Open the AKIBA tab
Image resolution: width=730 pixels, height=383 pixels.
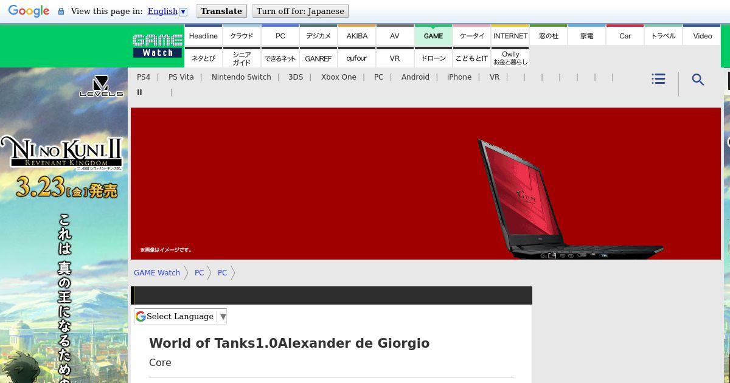pyautogui.click(x=356, y=35)
